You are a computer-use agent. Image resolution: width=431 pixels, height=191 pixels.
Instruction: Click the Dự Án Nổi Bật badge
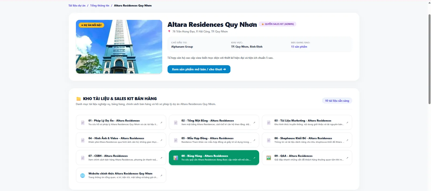(91, 25)
